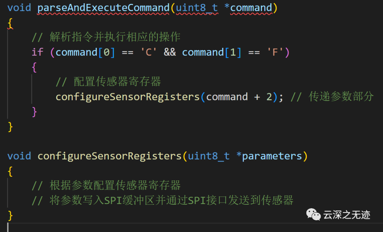Click the 'F' character literal
The image size is (383, 232).
(x=275, y=52)
